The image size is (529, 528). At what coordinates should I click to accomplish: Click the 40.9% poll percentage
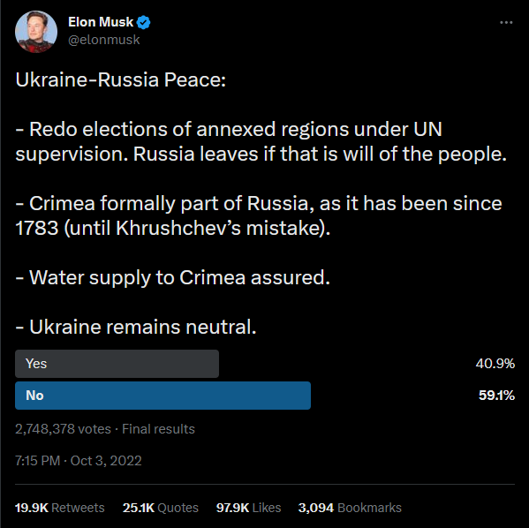tap(495, 364)
